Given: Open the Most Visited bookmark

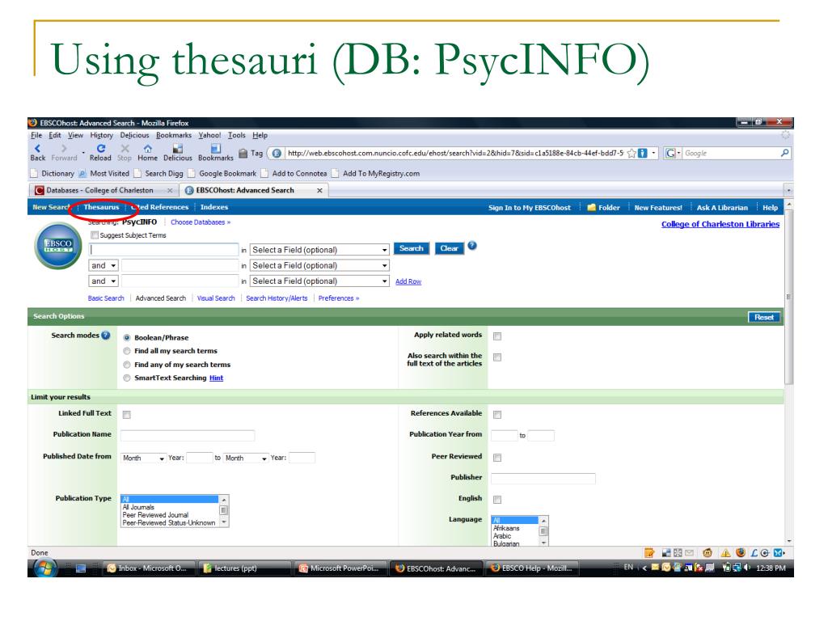Looking at the screenshot, I should [x=104, y=173].
